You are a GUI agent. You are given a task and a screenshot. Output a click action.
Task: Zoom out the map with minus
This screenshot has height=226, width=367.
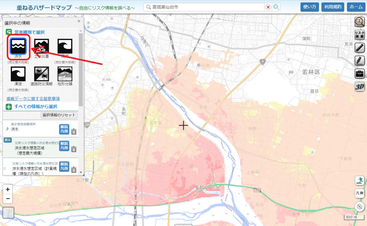point(8,199)
